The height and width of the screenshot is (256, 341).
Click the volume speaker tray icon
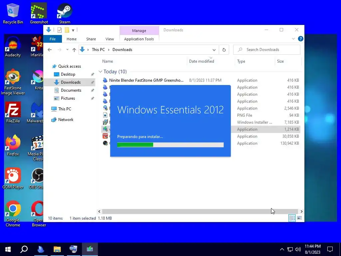pos(298,249)
